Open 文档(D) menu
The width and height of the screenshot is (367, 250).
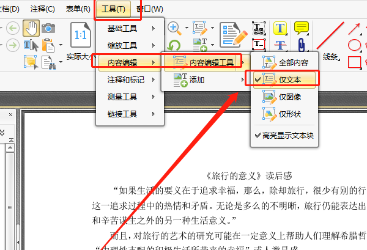[x=9, y=9]
